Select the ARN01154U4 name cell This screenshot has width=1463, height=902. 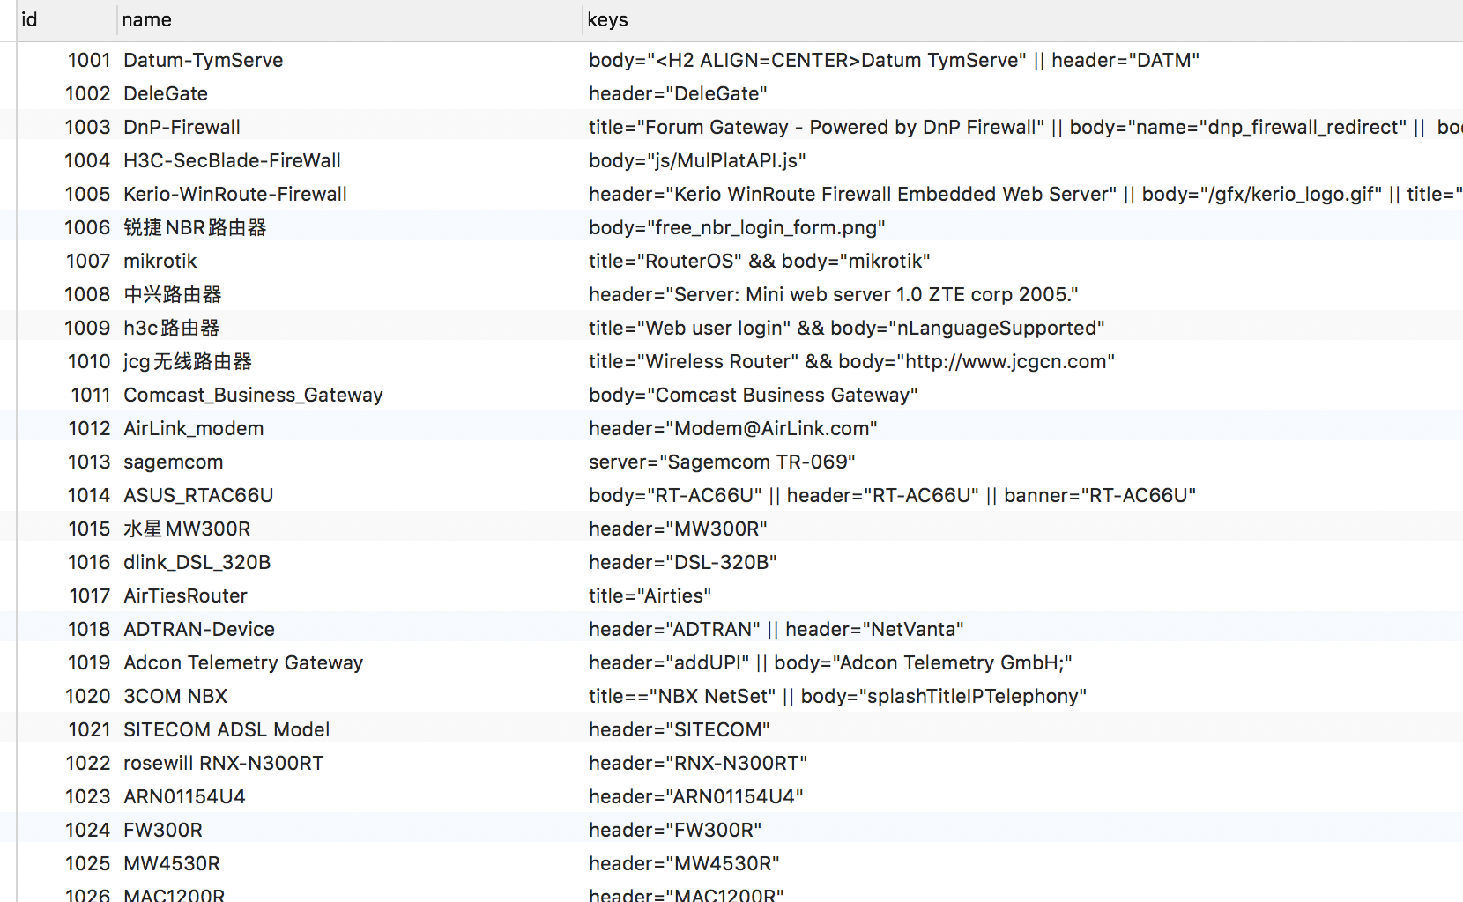pos(350,796)
